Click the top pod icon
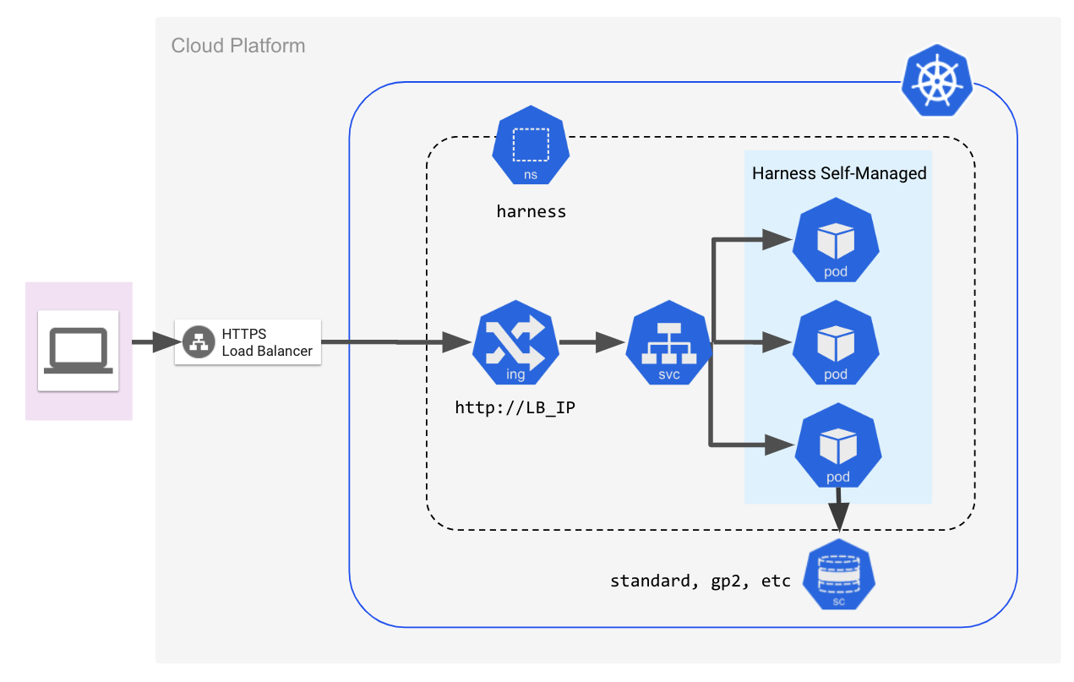This screenshot has width=1074, height=682. [x=836, y=241]
